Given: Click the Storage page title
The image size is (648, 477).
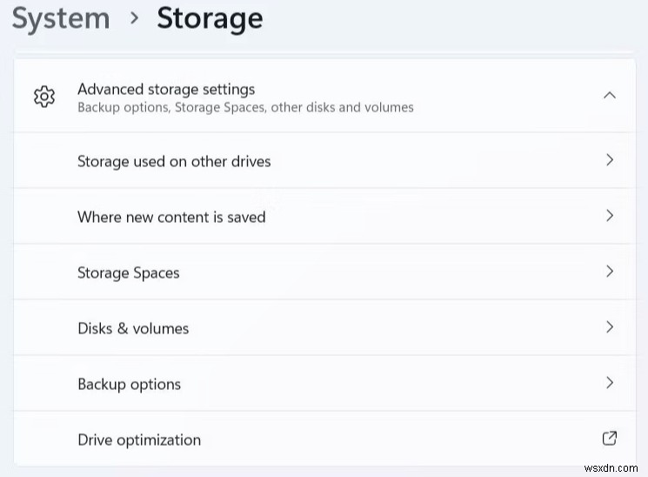Looking at the screenshot, I should 210,18.
